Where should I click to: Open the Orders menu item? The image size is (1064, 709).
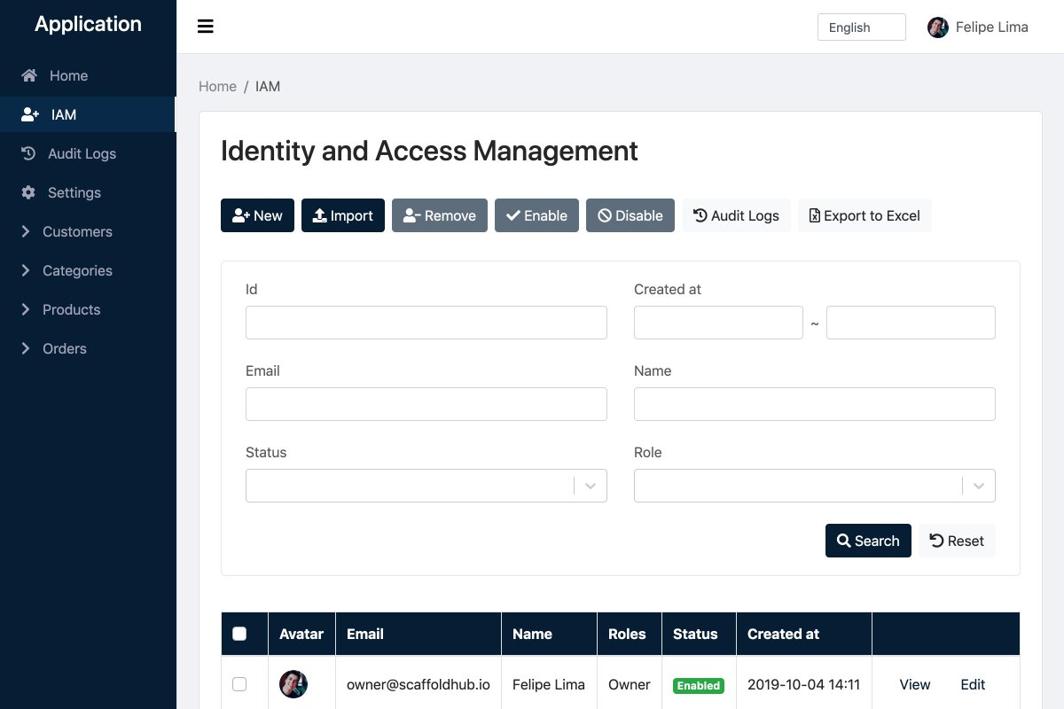click(65, 348)
